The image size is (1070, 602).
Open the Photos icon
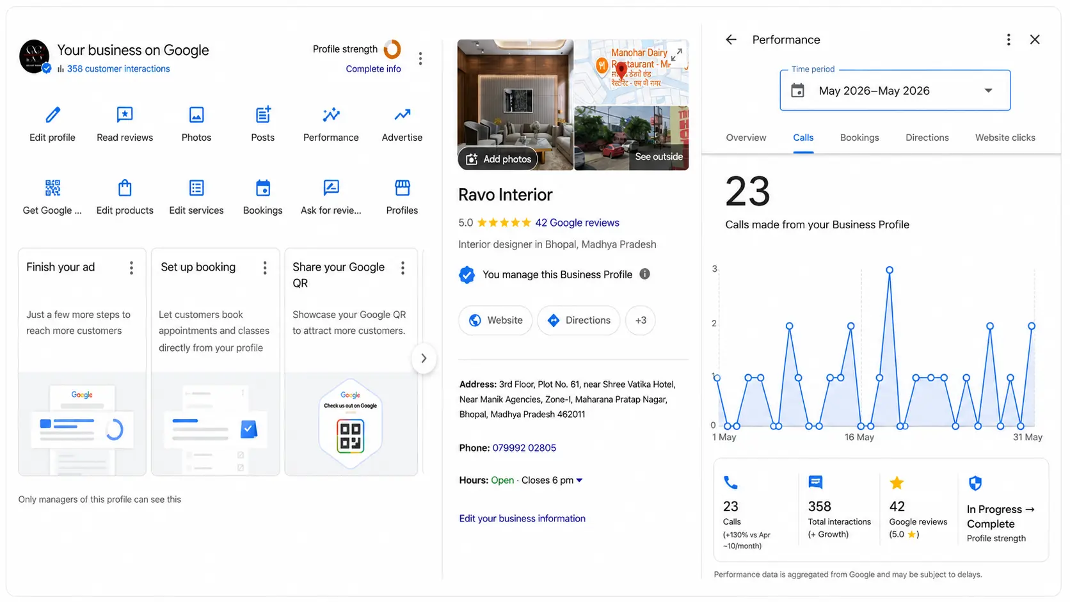[196, 115]
